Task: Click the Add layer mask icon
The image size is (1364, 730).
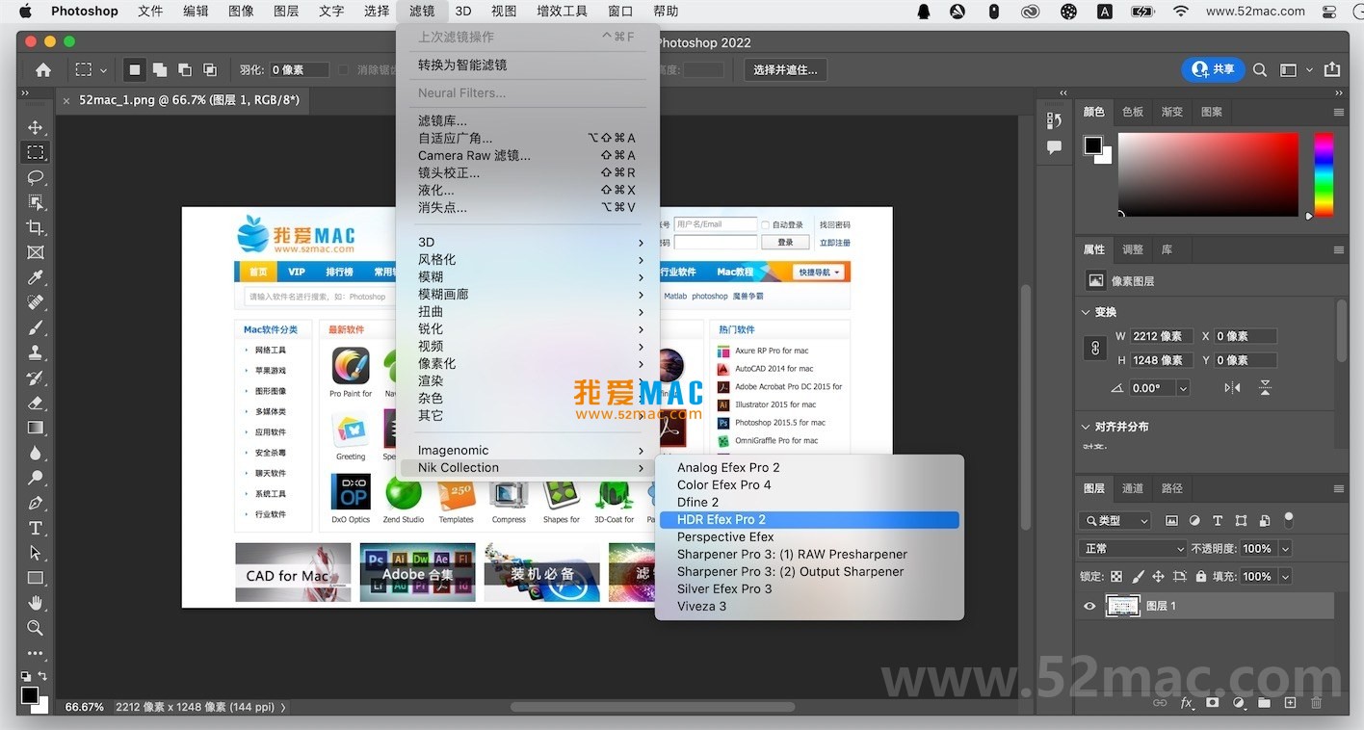Action: [x=1213, y=704]
